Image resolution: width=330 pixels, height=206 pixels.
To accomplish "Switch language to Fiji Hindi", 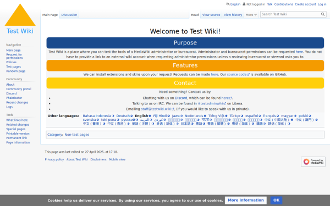I will point(160,116).
